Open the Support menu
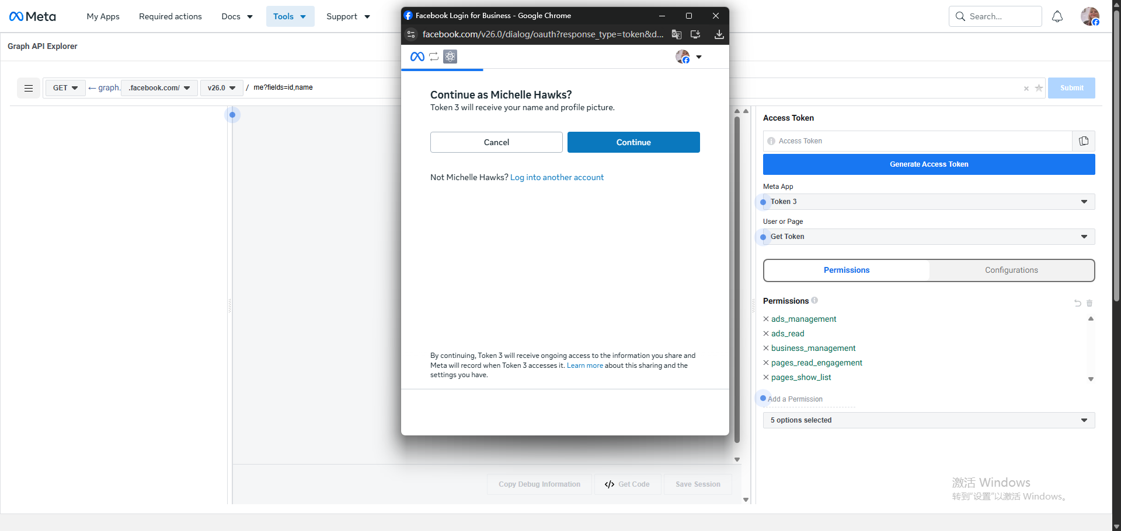Screen dimensions: 1121x531 pyautogui.click(x=348, y=16)
